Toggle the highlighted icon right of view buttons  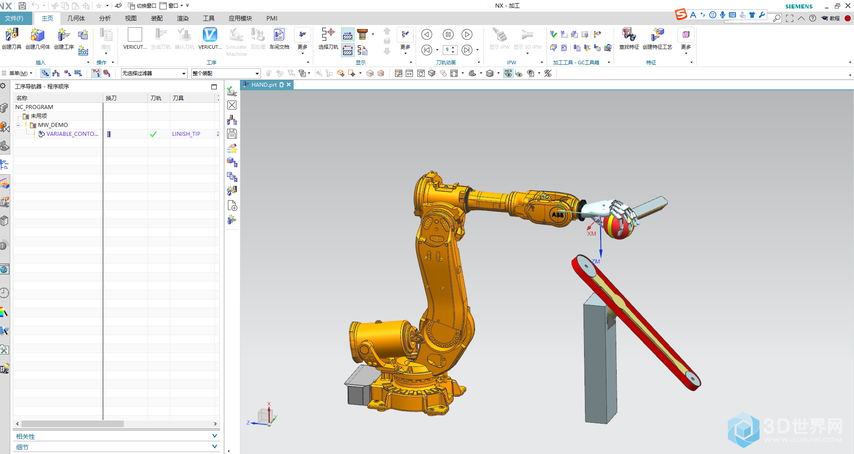coord(96,73)
